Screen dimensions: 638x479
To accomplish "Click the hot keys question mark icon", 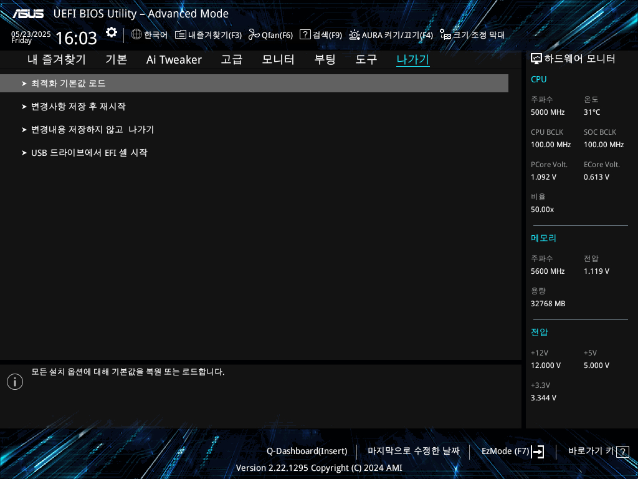I will tap(622, 452).
